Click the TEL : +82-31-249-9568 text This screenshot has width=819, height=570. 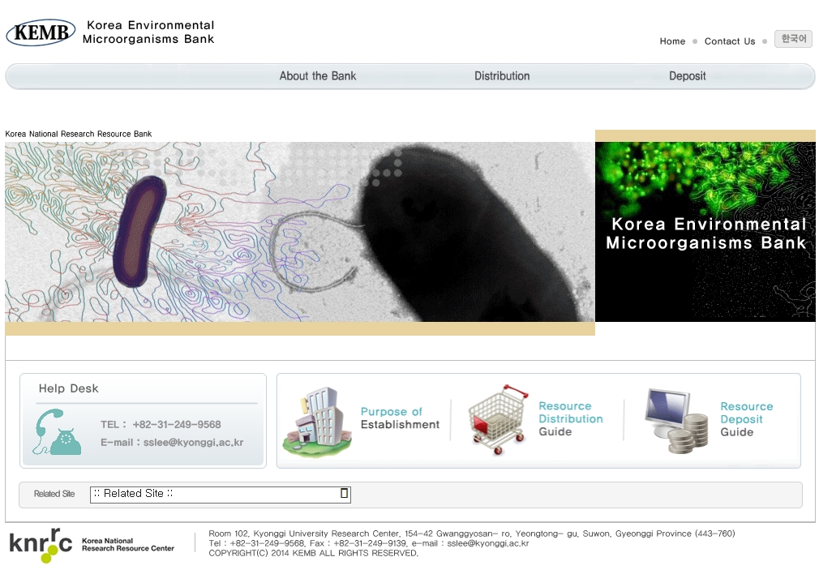(161, 425)
